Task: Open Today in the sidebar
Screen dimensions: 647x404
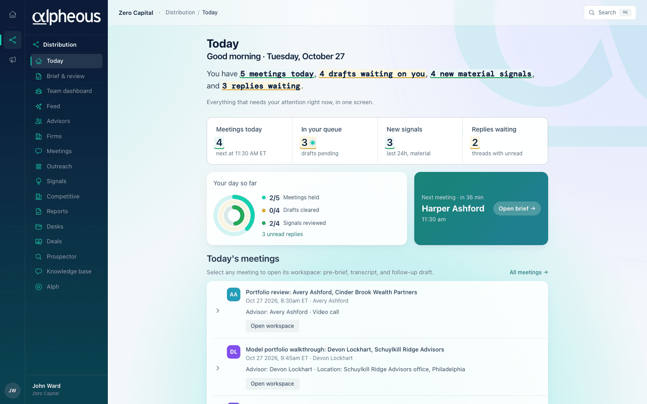Action: click(66, 61)
